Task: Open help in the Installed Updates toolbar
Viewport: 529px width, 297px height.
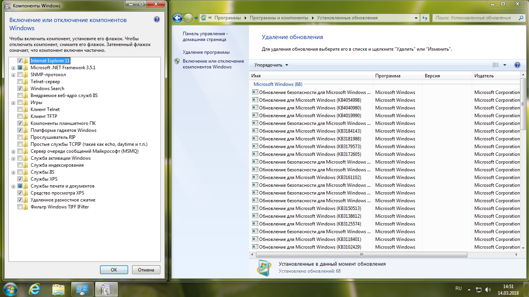Action: [x=517, y=65]
